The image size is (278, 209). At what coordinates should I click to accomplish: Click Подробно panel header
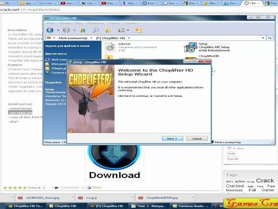pyautogui.click(x=54, y=82)
